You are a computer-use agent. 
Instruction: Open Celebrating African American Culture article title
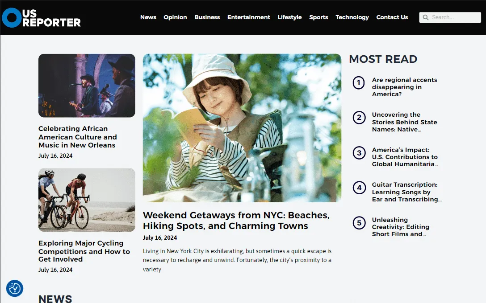[77, 137]
